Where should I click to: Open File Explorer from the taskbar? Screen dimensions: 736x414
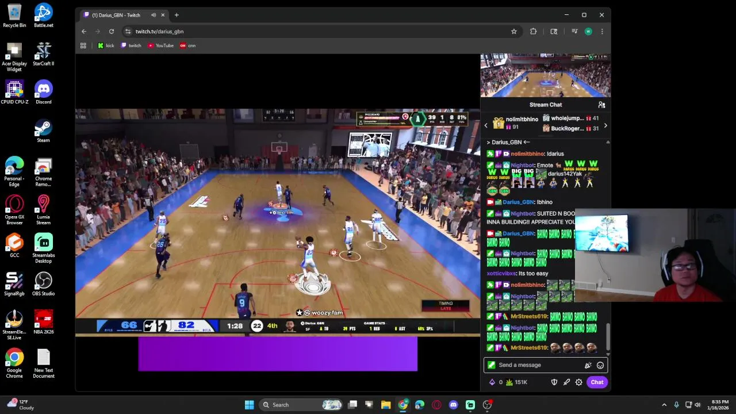pos(386,405)
